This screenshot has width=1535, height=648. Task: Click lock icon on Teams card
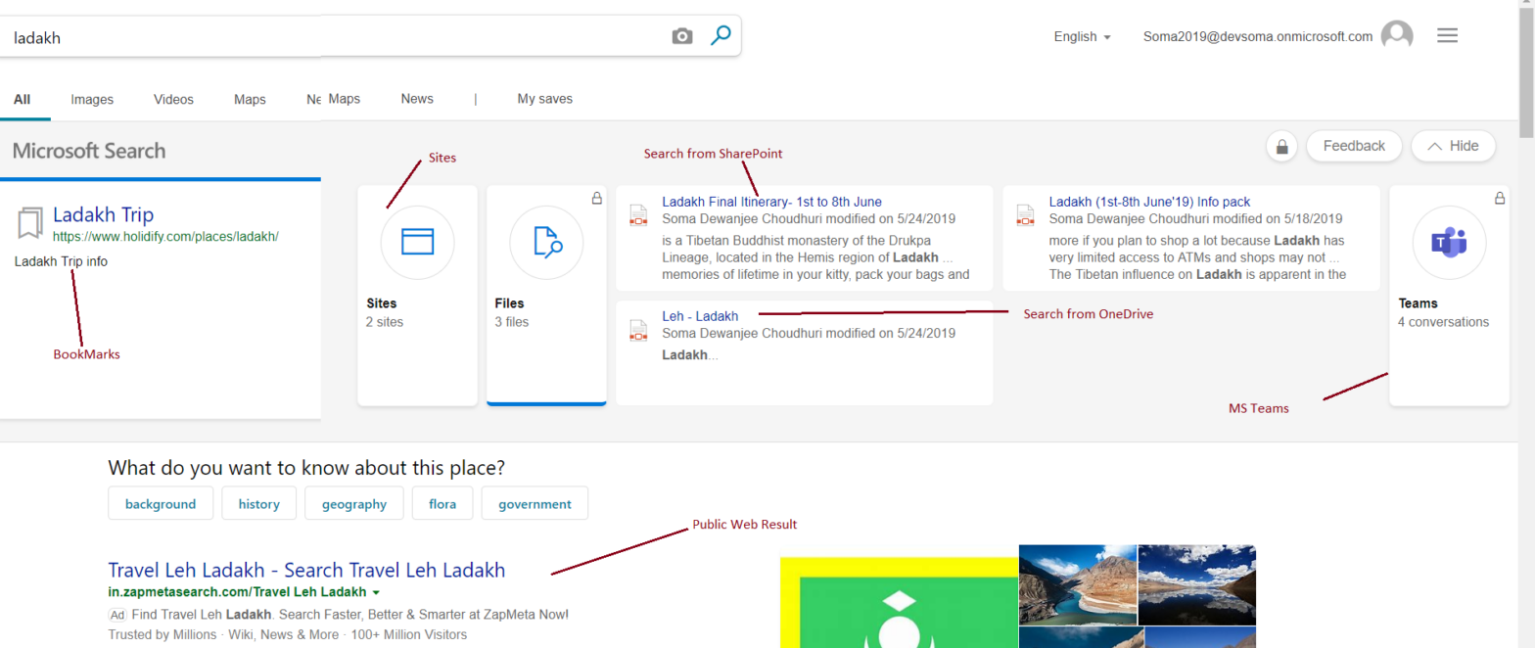click(1499, 199)
